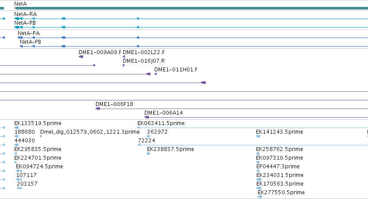Select the 444030 feature label
Screen dimensions: 368x199
25,141
